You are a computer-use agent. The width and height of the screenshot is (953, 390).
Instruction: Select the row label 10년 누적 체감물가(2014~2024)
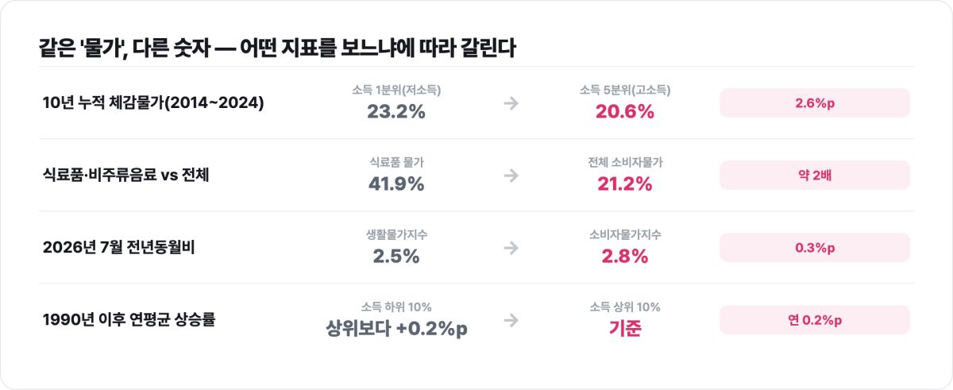153,103
